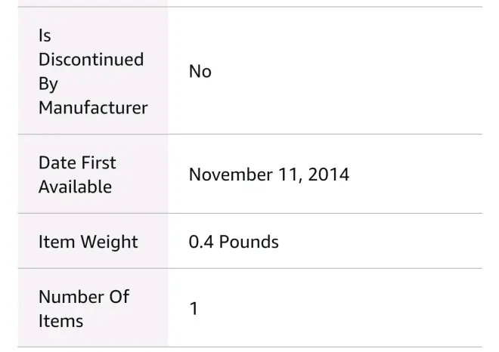Click the word "Discontinued" in the label
Image resolution: width=499 pixels, height=352 pixels.
click(x=91, y=60)
